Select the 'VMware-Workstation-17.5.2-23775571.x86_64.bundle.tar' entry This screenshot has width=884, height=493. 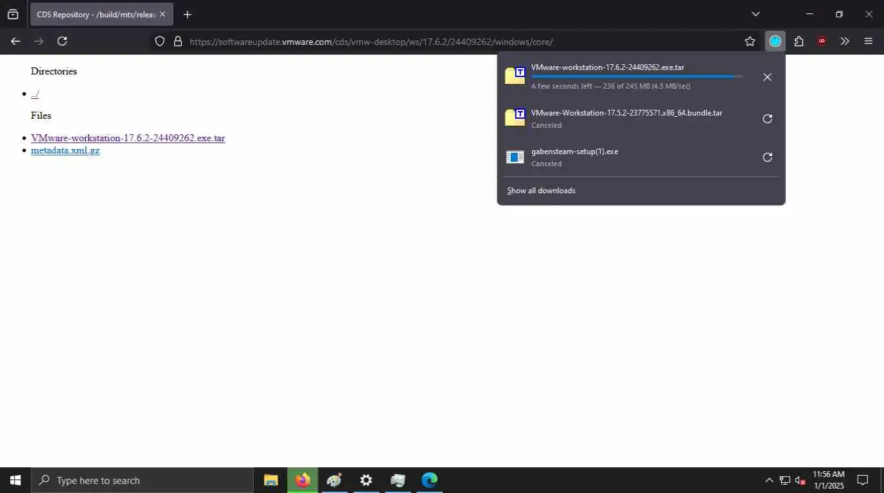(626, 112)
